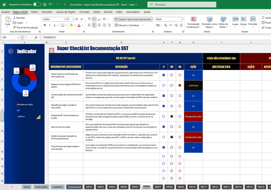Image resolution: width=271 pixels, height=190 pixels.
Task: Open the Calibri font name dropdown
Action: pos(64,19)
